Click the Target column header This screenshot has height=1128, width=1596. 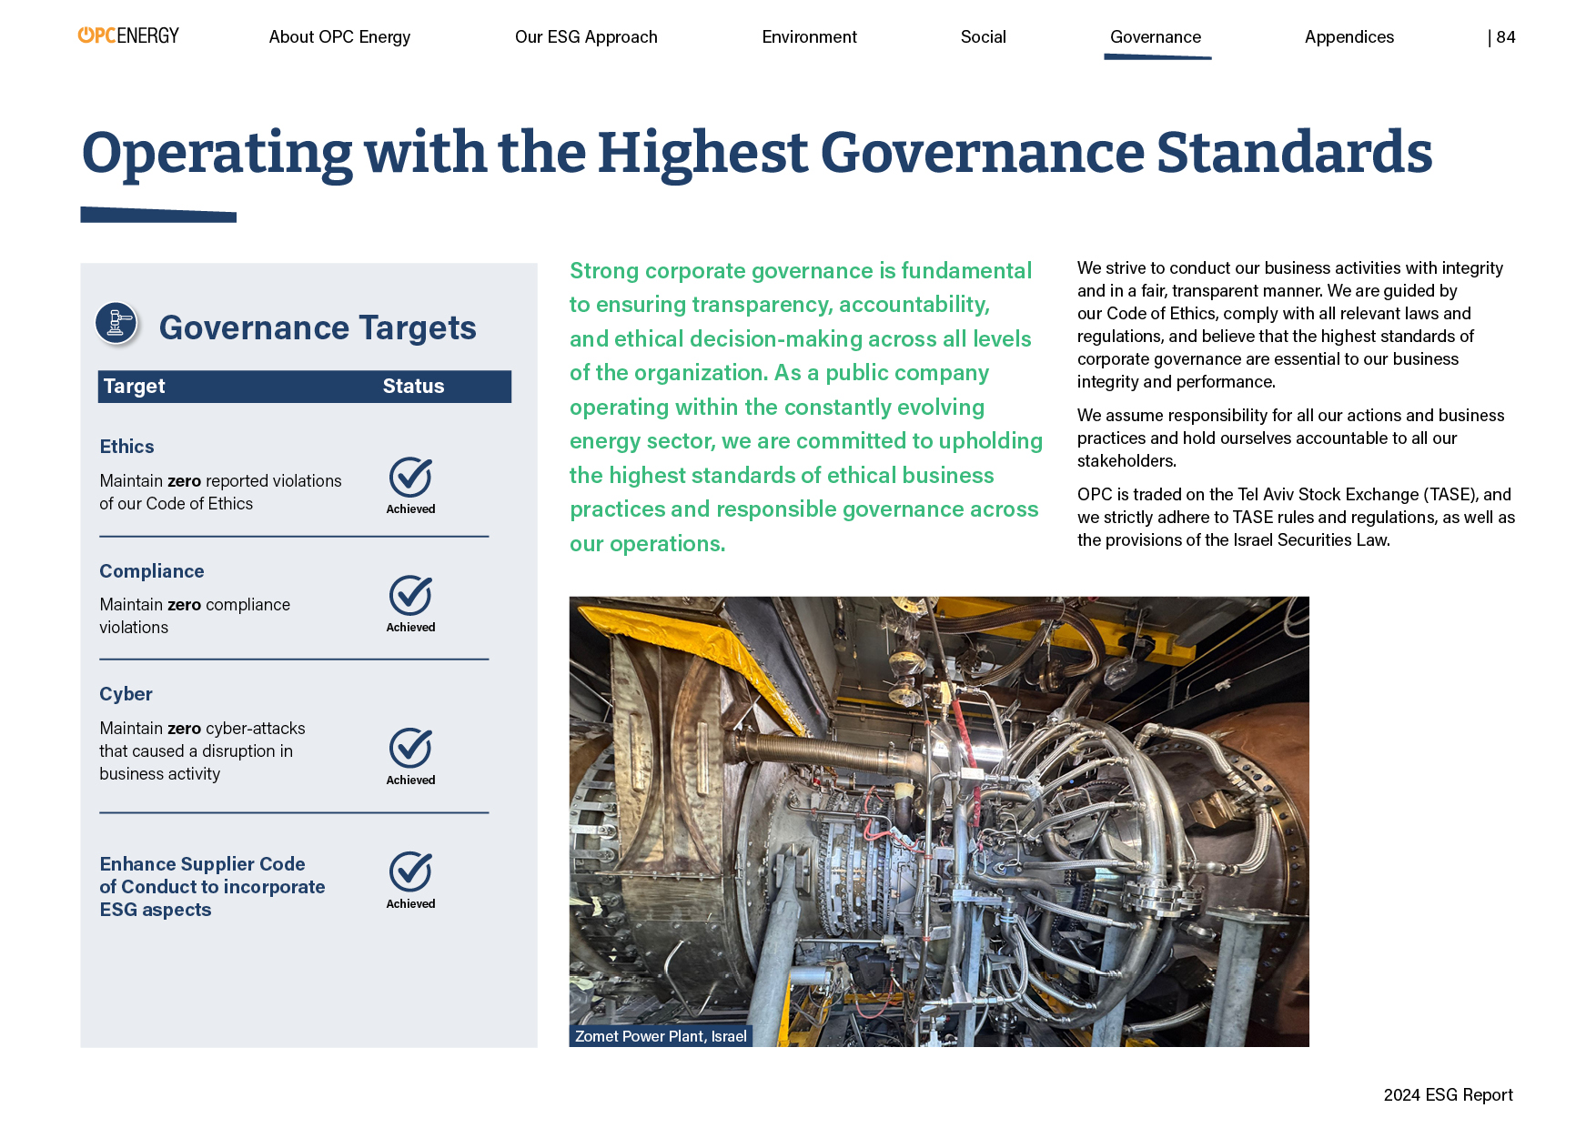[135, 387]
